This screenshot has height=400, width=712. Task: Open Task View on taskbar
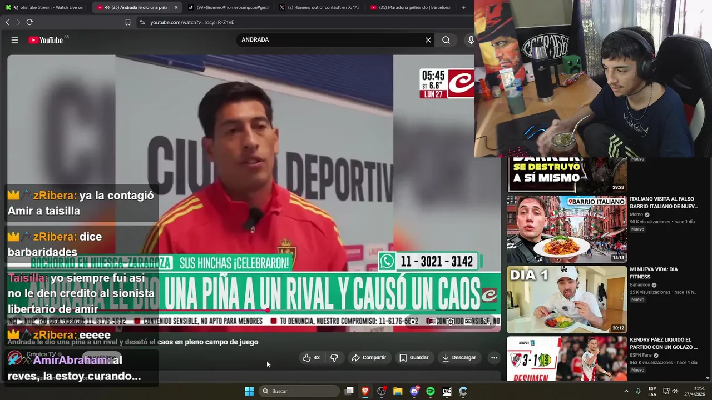click(349, 391)
